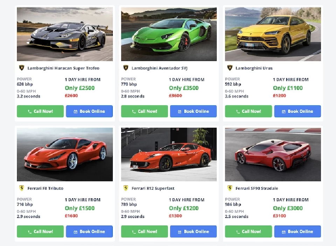Open the grey Huracan Super Trofeo photo

[65, 34]
